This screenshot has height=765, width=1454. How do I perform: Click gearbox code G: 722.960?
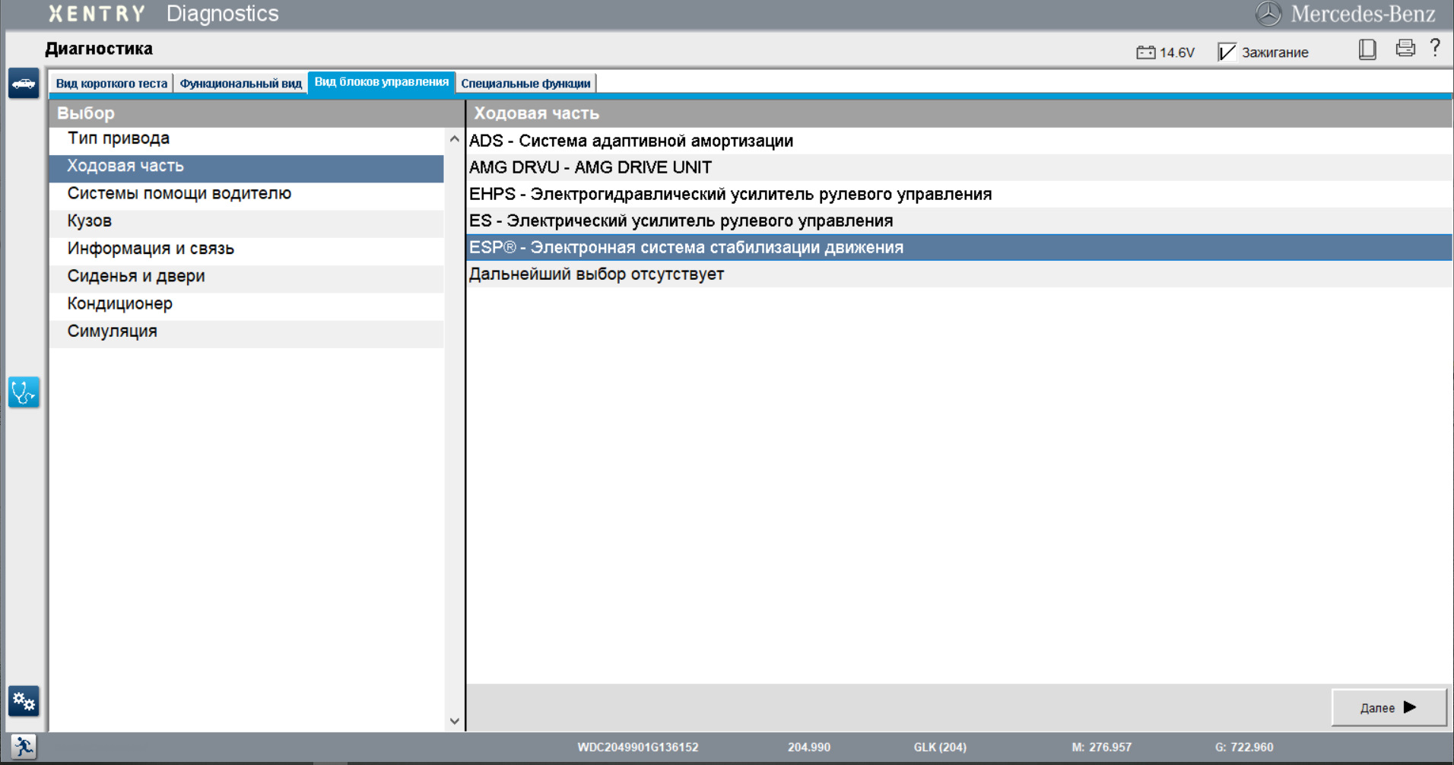click(x=1244, y=748)
